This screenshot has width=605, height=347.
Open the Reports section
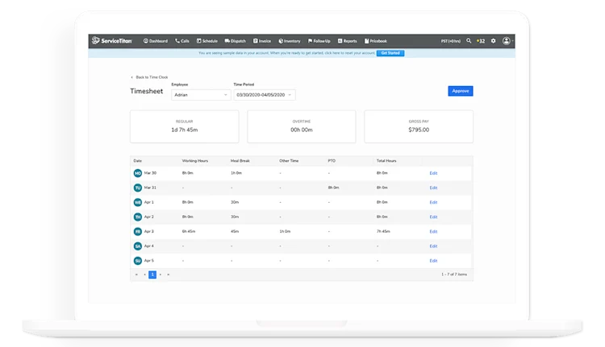click(x=347, y=41)
